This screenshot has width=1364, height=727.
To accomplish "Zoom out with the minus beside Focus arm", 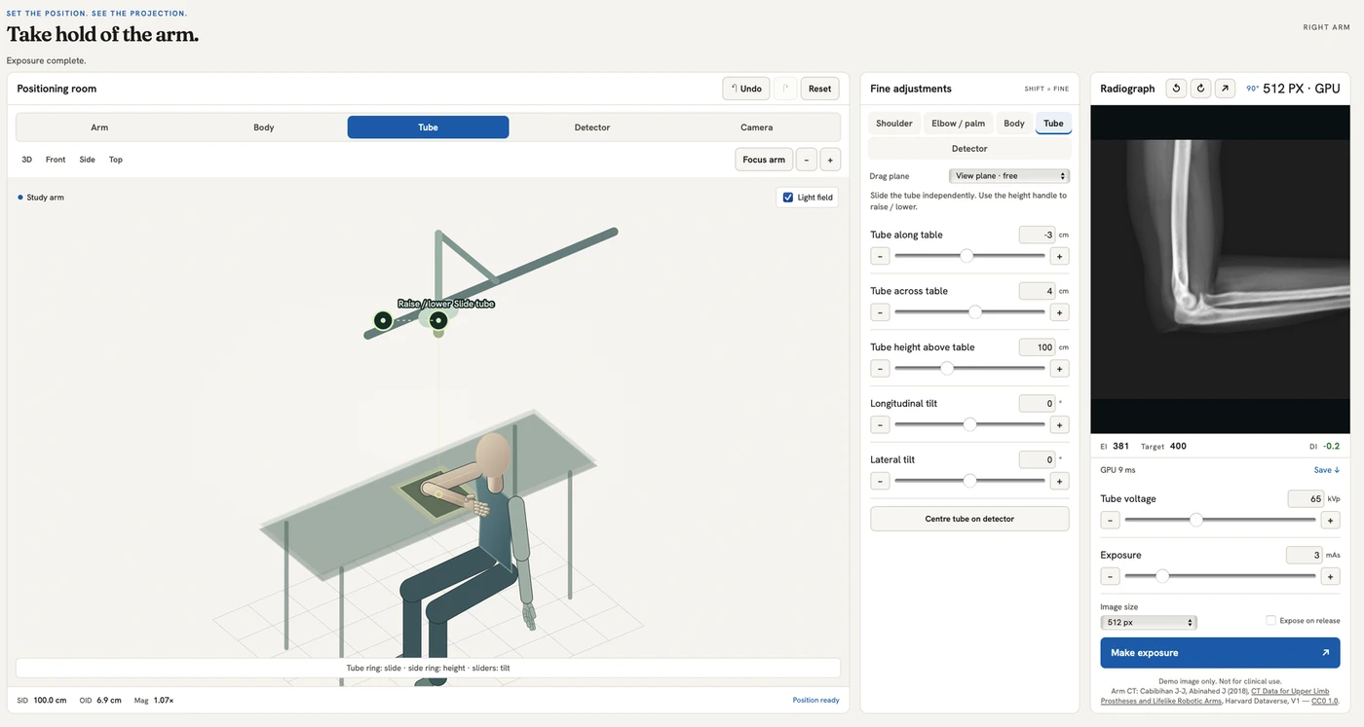I will click(x=807, y=160).
